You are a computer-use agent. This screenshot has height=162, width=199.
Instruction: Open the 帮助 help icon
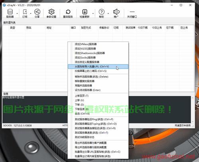(101, 13)
